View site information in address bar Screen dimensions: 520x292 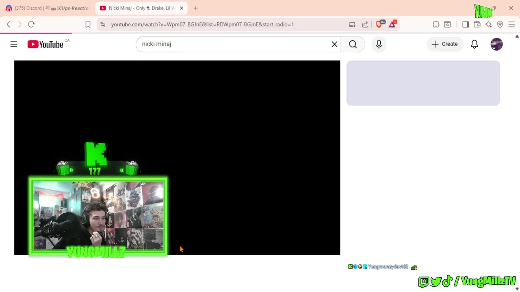coord(103,24)
